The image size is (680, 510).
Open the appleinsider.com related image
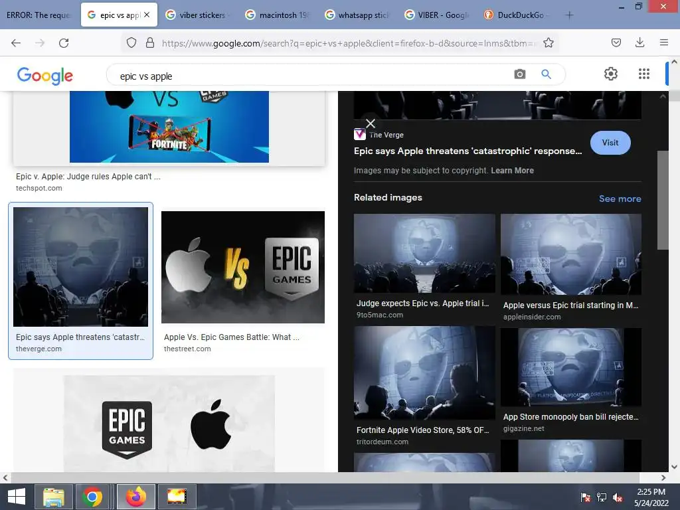(x=570, y=254)
